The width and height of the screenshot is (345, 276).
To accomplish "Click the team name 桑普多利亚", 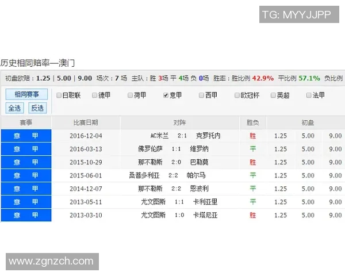I will click(144, 175).
